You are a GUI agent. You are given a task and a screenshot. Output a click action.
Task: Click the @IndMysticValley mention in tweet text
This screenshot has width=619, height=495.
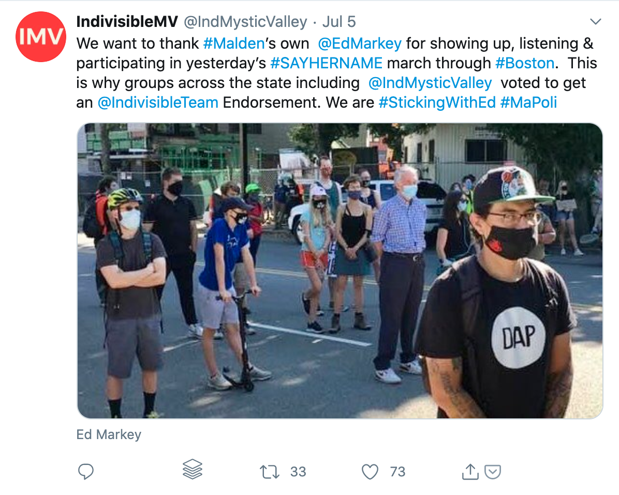coord(430,83)
